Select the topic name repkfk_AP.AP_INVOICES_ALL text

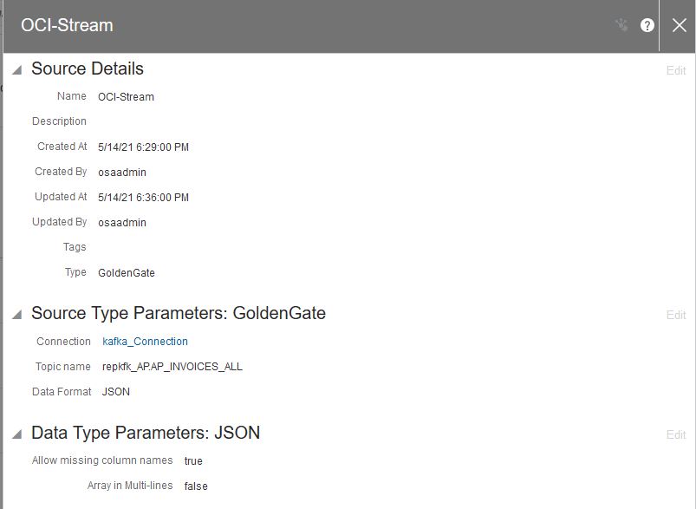point(172,367)
